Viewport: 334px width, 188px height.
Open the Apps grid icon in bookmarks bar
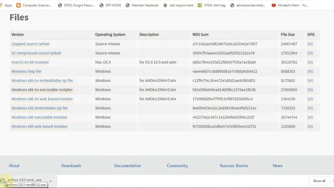(x=1, y=5)
